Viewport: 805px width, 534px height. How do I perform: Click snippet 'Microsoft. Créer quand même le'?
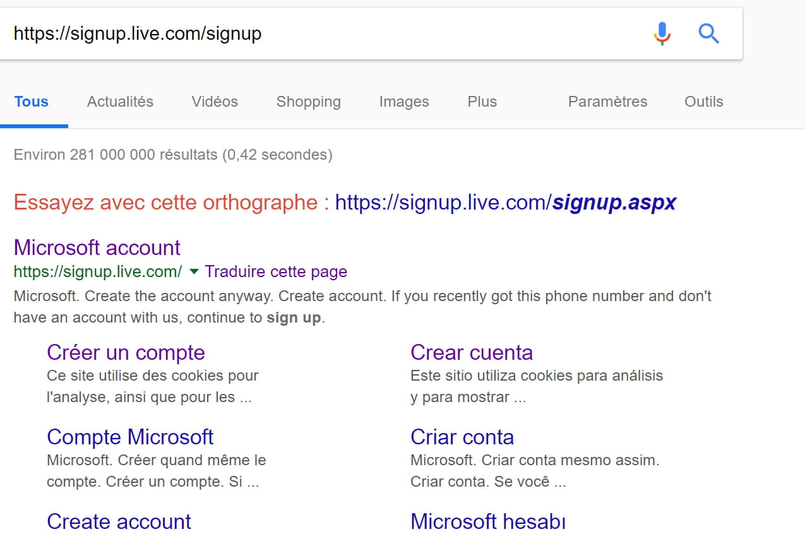pyautogui.click(x=157, y=471)
